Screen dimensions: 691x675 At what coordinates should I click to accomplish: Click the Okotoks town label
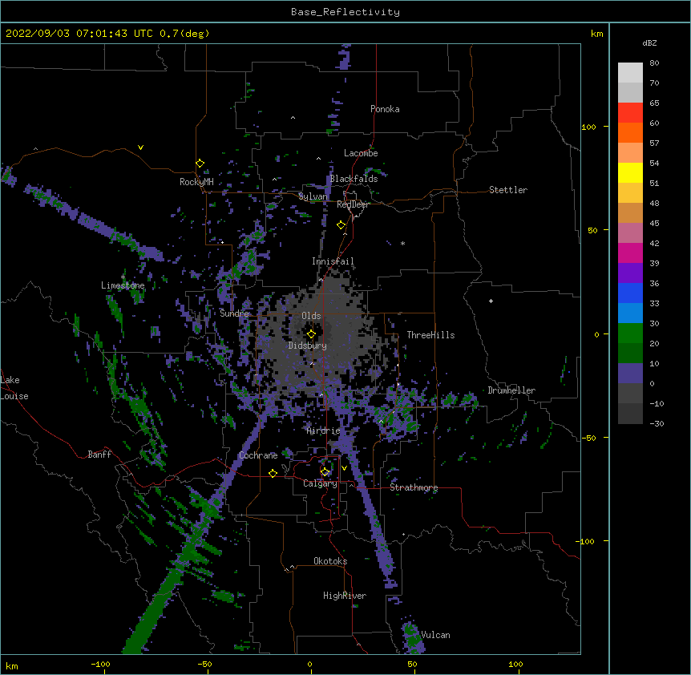click(330, 561)
